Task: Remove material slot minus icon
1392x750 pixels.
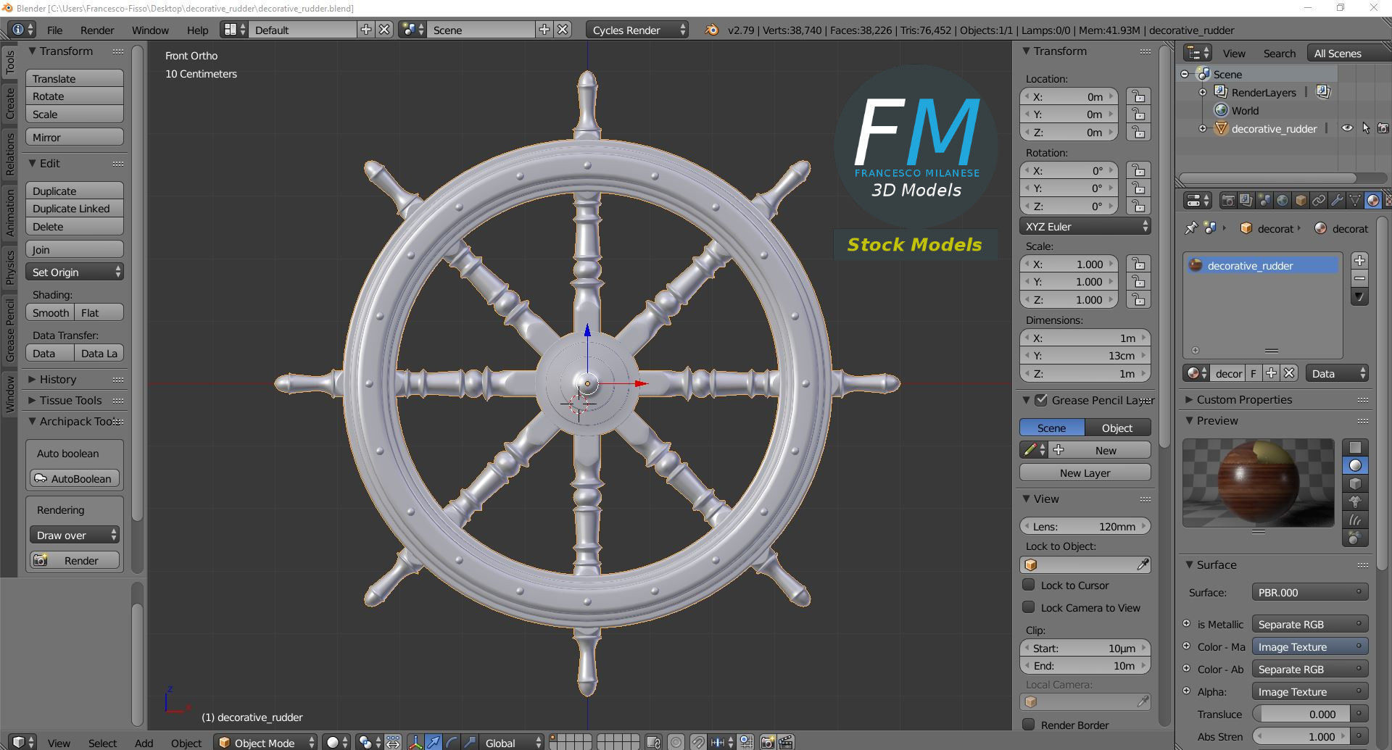Action: tap(1359, 278)
